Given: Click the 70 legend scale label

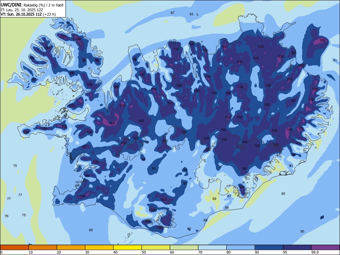Looking at the screenshot, I should 200,252.
